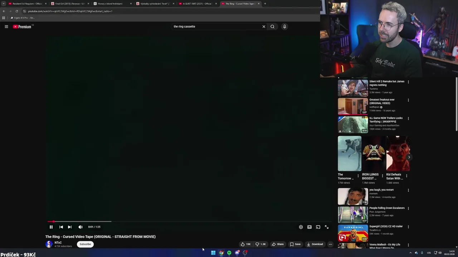The height and width of the screenshot is (257, 458).
Task: Save the video to a playlist
Action: 295,244
